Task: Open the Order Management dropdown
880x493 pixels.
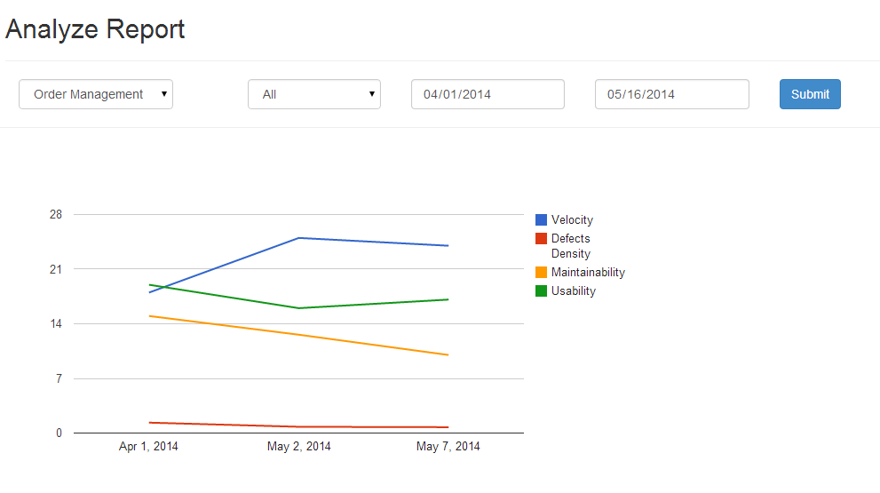Action: 96,94
